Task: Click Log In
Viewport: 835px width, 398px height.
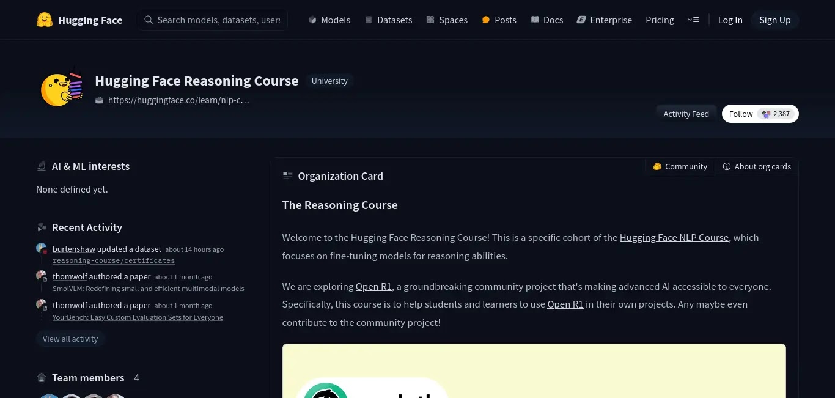Action: pyautogui.click(x=730, y=20)
